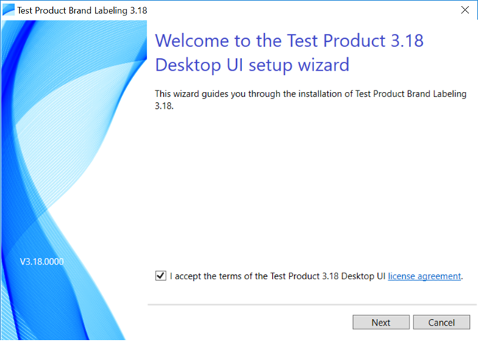Uncheck the license terms acceptance checkbox
This screenshot has width=478, height=341.
point(160,276)
